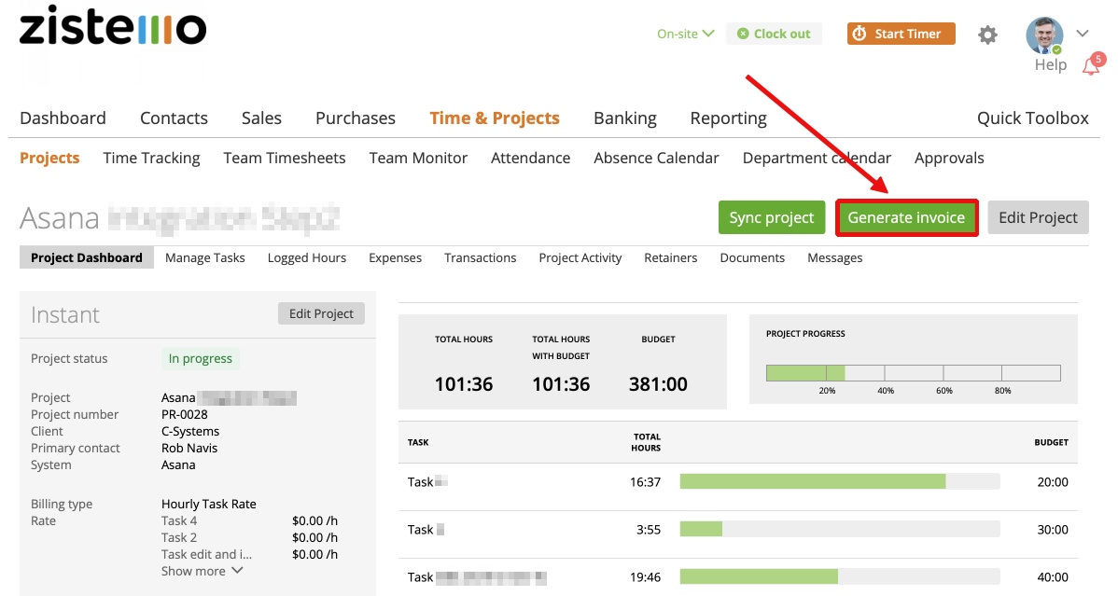Screen dimensions: 1118x596
Task: Open the notifications bell icon
Action: tap(1092, 64)
